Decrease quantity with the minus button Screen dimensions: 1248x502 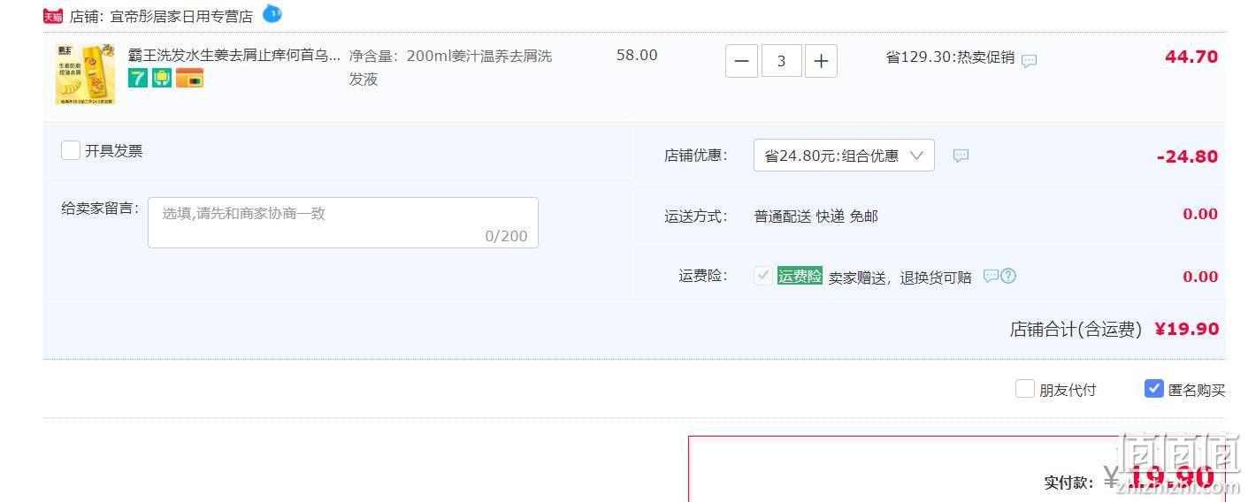coord(741,61)
